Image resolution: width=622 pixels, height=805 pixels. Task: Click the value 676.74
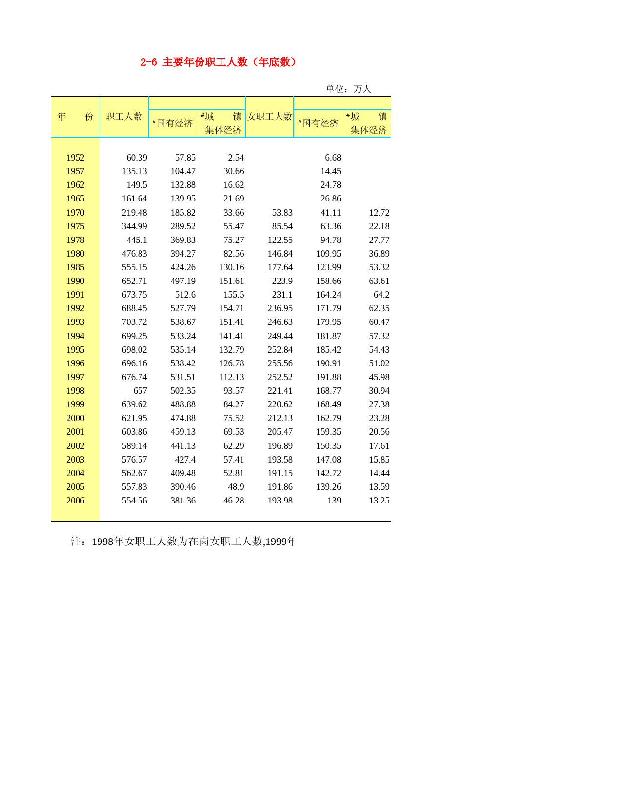pyautogui.click(x=135, y=377)
